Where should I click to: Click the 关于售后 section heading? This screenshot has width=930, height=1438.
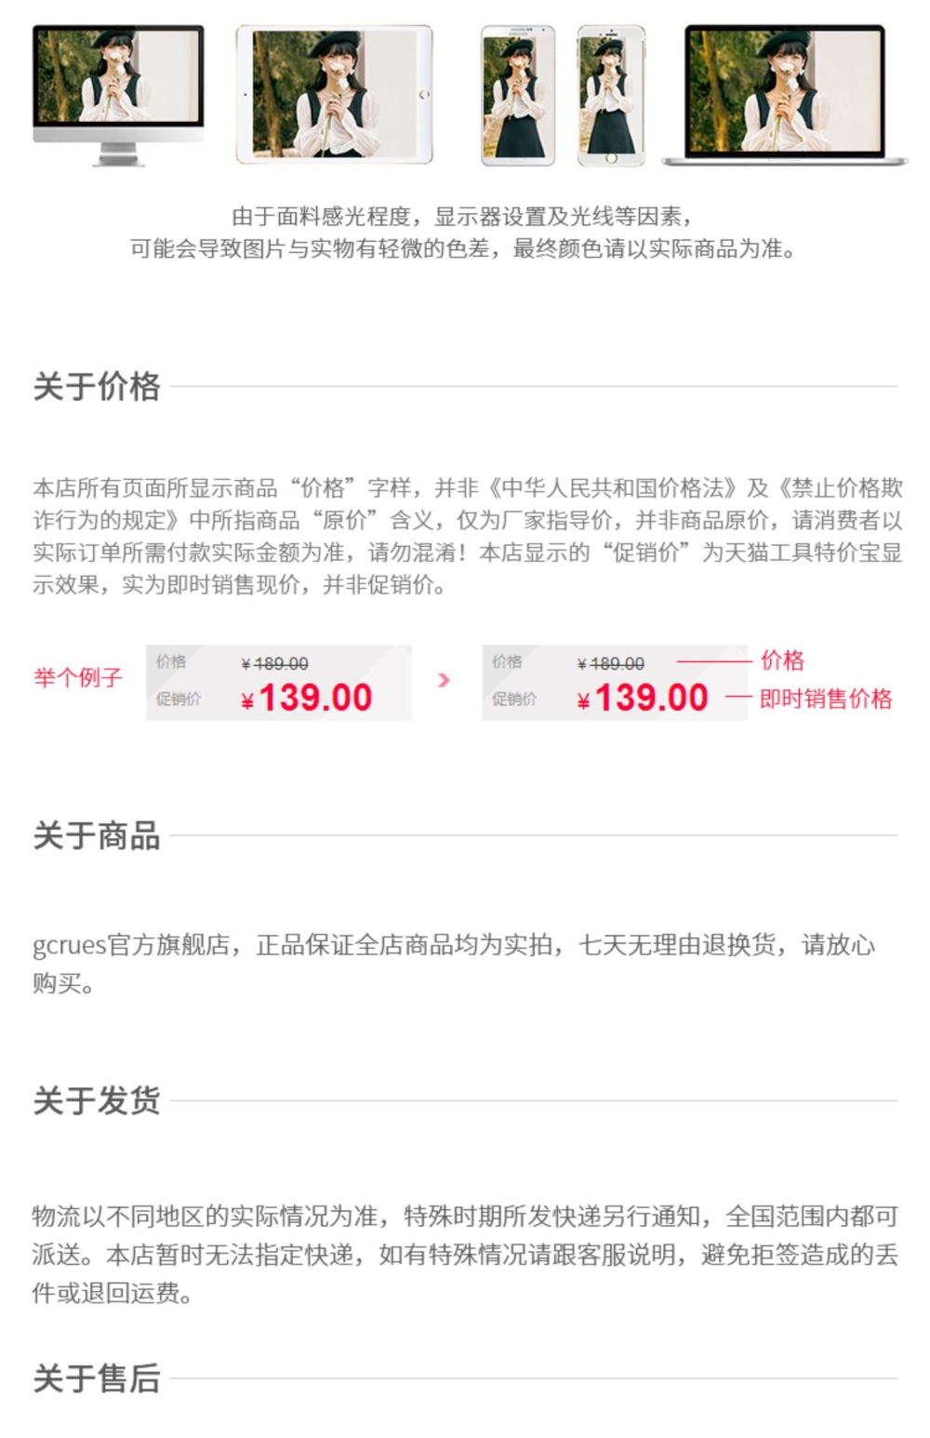coord(97,1378)
